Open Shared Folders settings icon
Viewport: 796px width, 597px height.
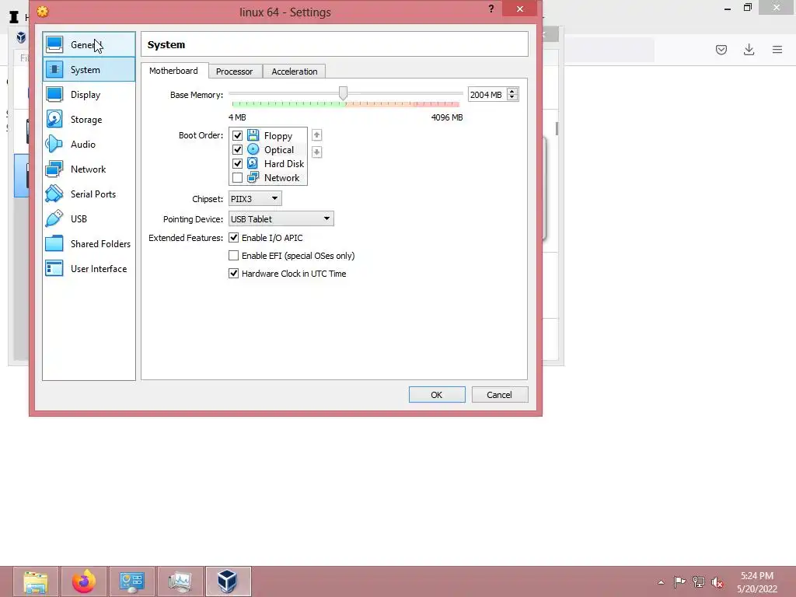tap(54, 243)
